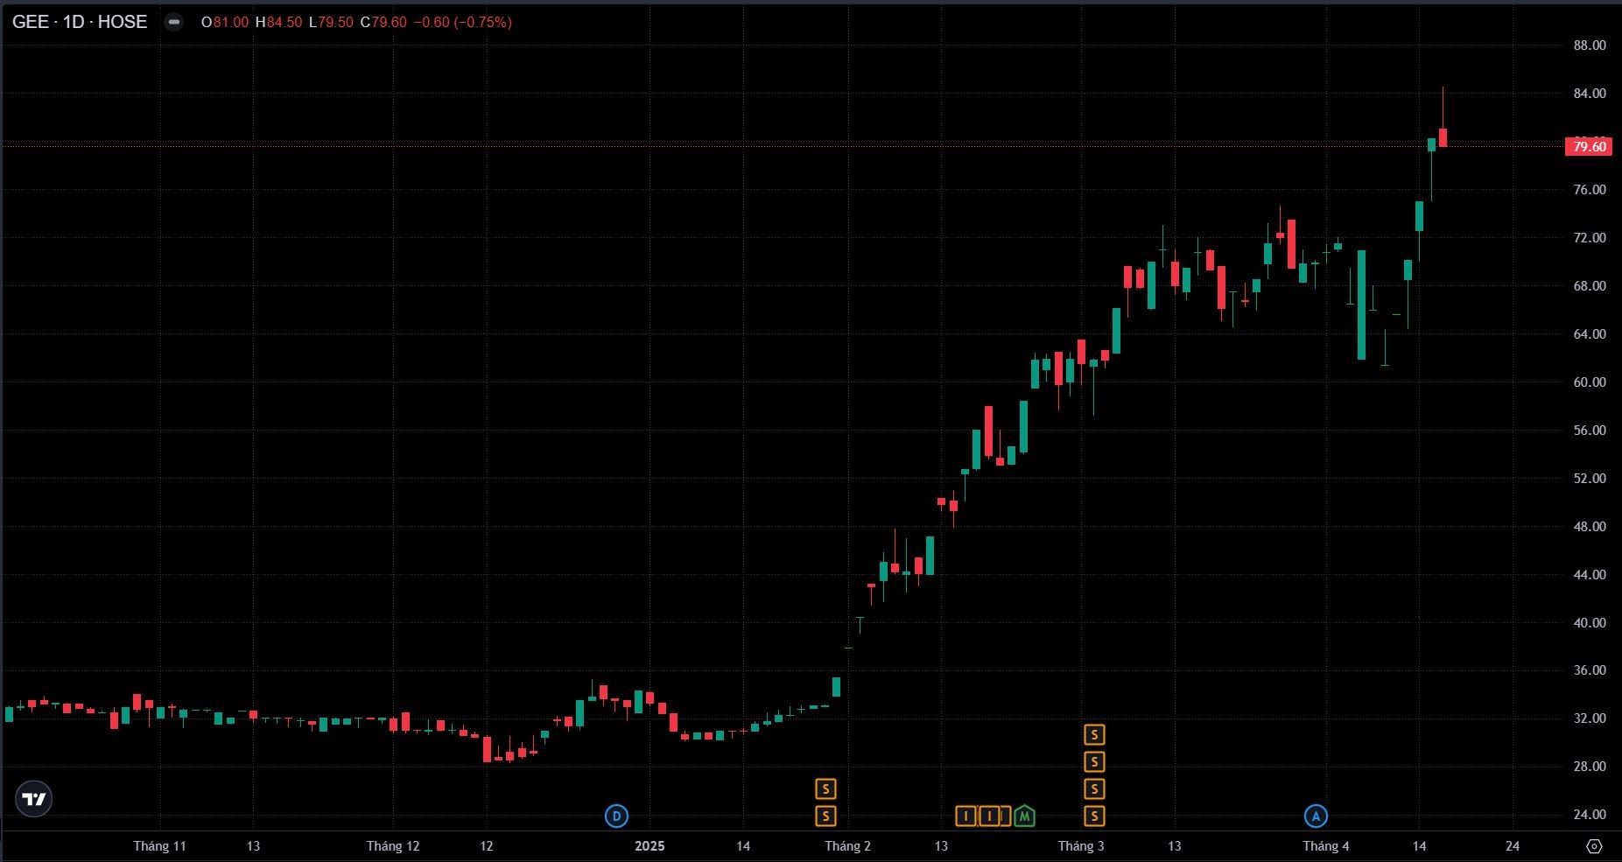Click the bottom S marker near Tháng 2
Image resolution: width=1622 pixels, height=862 pixels.
click(825, 816)
